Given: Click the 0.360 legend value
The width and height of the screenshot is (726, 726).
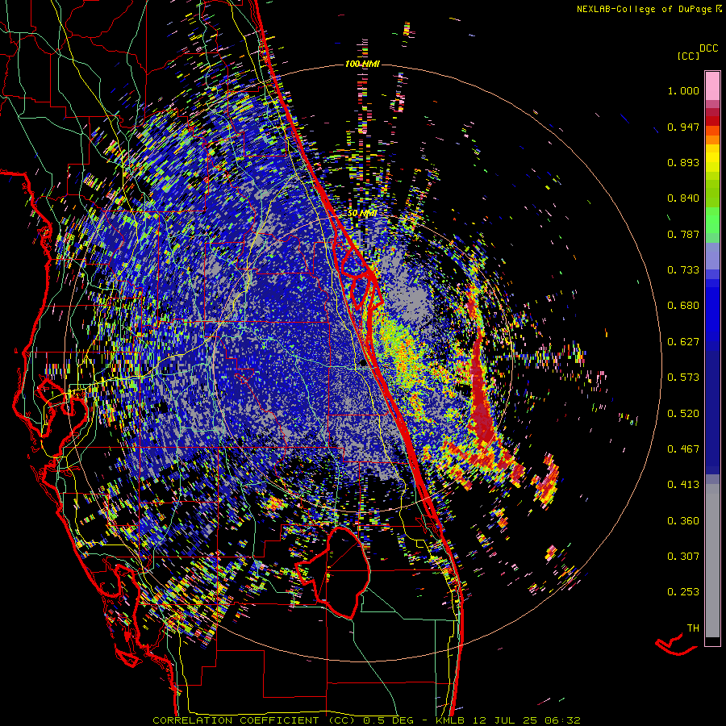Looking at the screenshot, I should coord(683,521).
